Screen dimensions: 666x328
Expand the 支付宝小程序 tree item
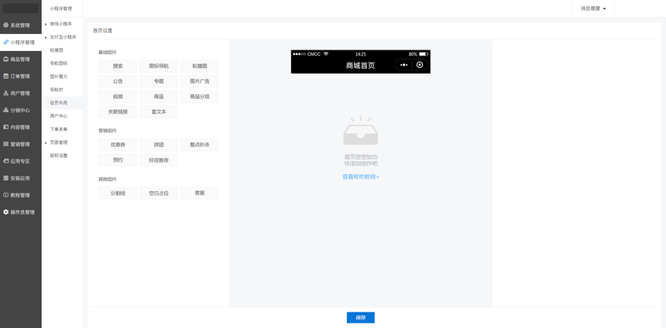click(46, 37)
